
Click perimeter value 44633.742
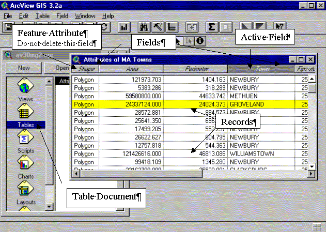(x=212, y=96)
